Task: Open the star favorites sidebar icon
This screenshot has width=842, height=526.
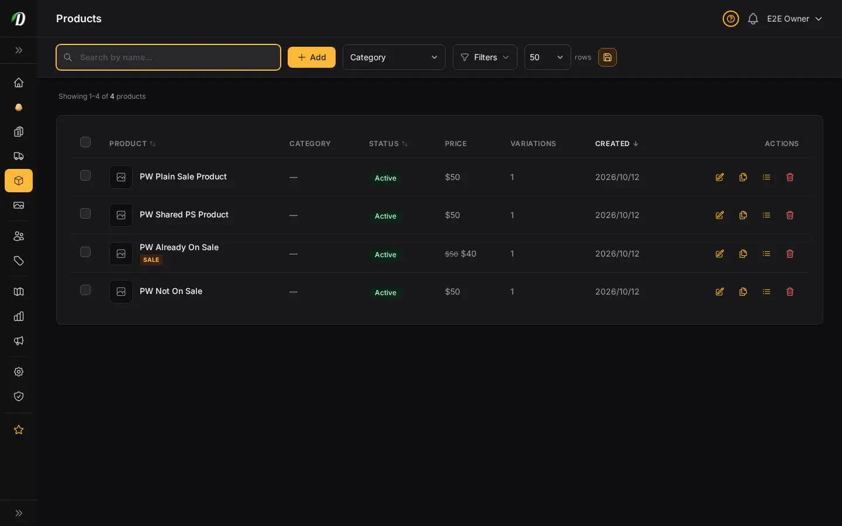Action: coord(19,430)
